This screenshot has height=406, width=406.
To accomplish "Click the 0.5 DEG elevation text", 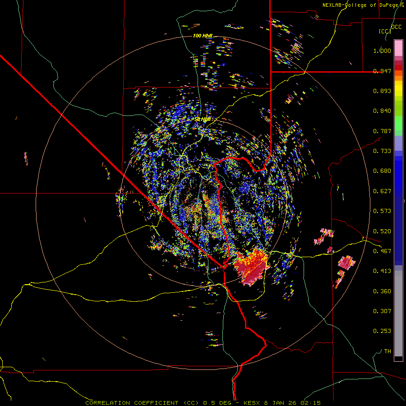I will click(x=217, y=403).
